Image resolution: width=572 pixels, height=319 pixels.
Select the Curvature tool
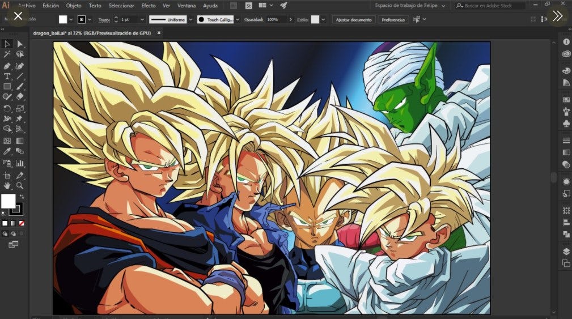click(20, 66)
